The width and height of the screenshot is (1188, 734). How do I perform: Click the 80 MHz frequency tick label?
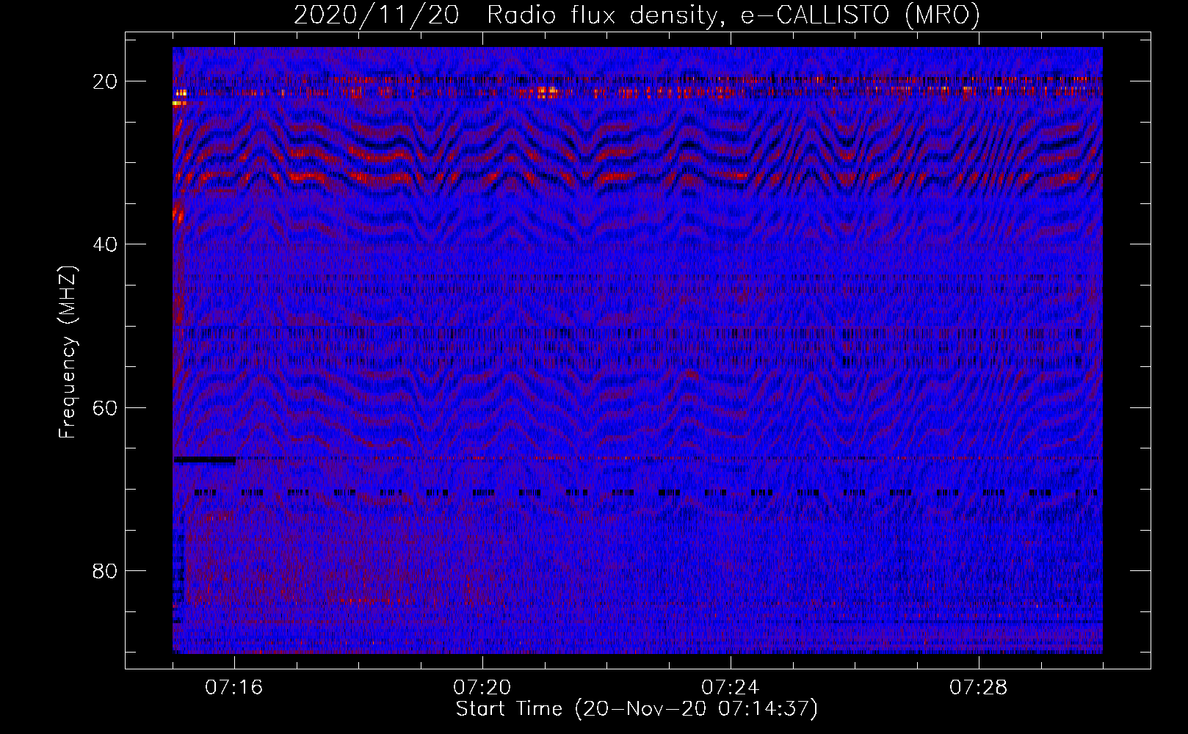pyautogui.click(x=106, y=571)
